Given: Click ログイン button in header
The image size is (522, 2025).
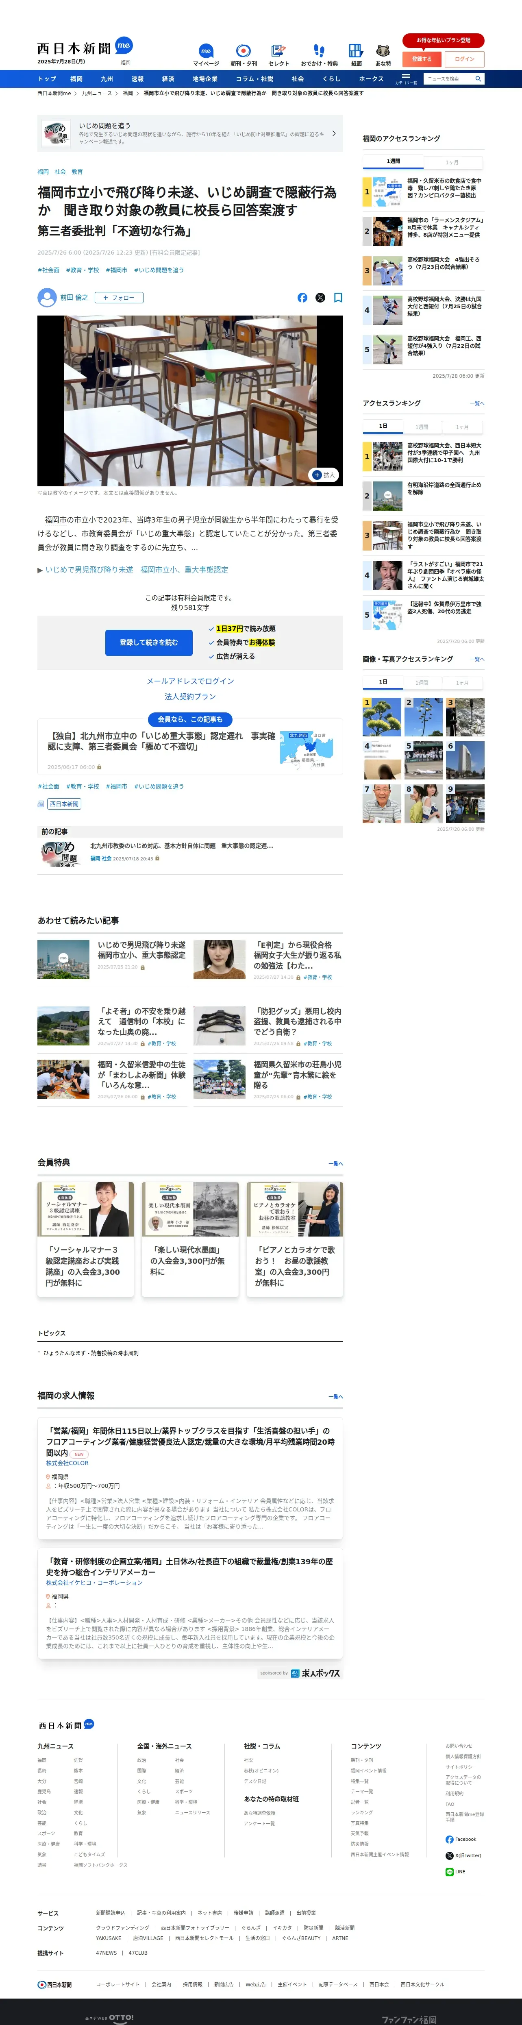Looking at the screenshot, I should [x=465, y=59].
